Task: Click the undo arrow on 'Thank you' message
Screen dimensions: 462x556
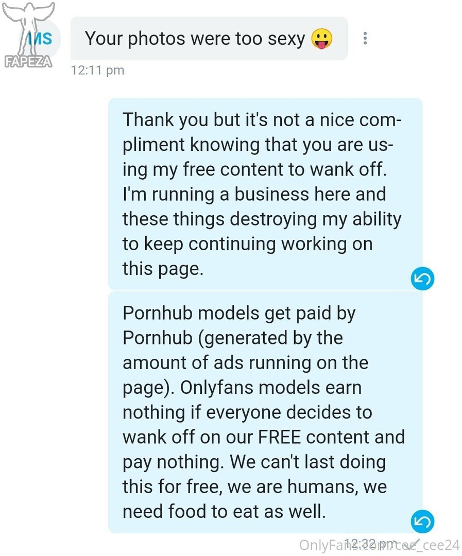Action: coord(423,279)
